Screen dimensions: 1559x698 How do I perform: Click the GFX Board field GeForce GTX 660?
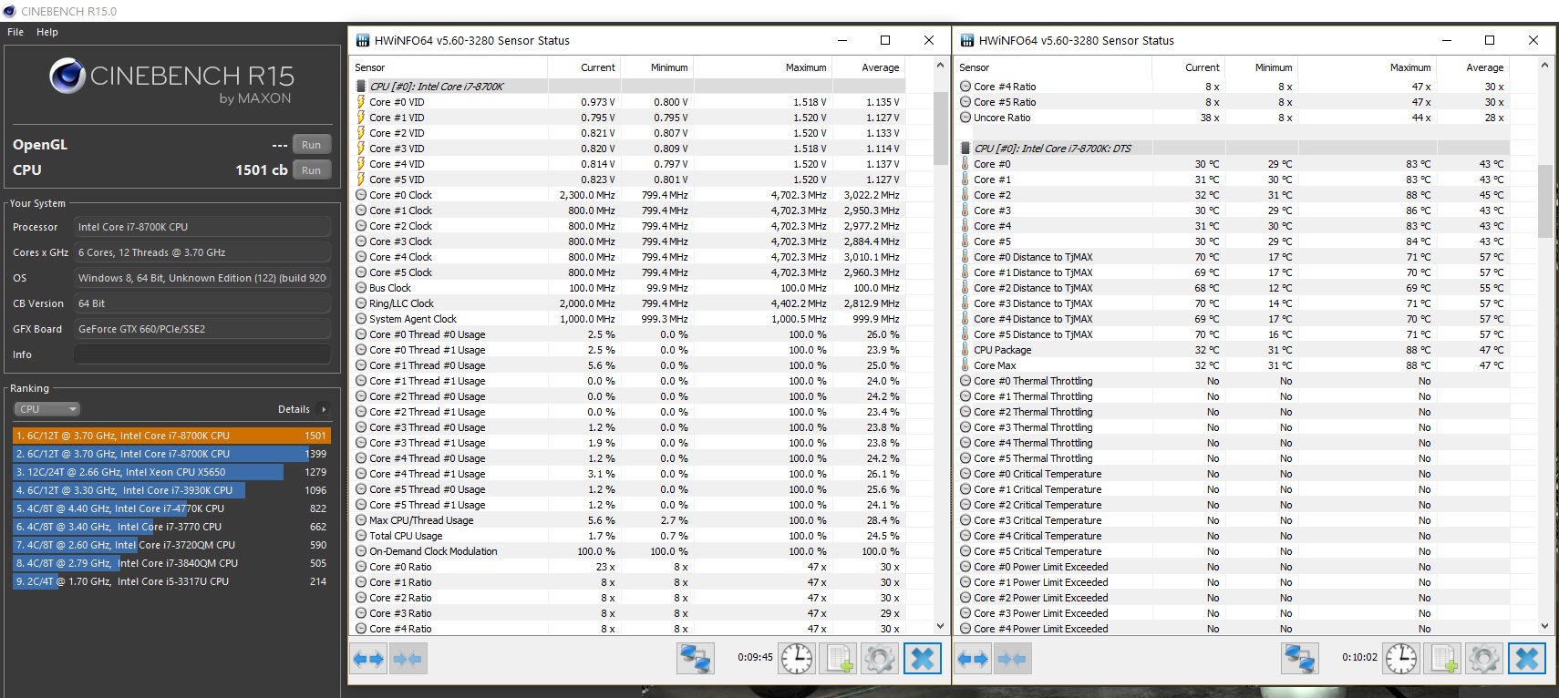(201, 329)
